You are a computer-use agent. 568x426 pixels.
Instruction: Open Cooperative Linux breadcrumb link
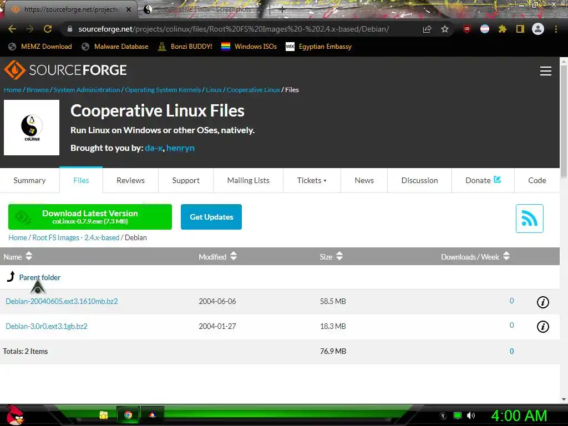pos(253,90)
